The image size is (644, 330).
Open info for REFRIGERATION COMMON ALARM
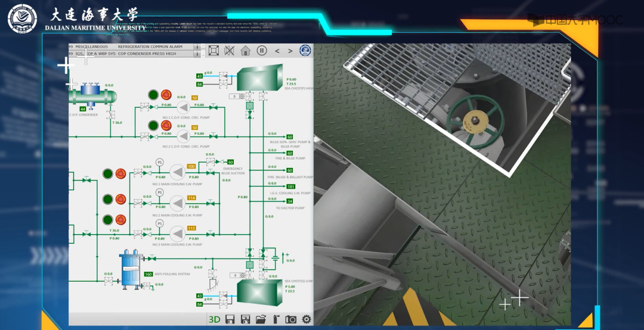[197, 47]
